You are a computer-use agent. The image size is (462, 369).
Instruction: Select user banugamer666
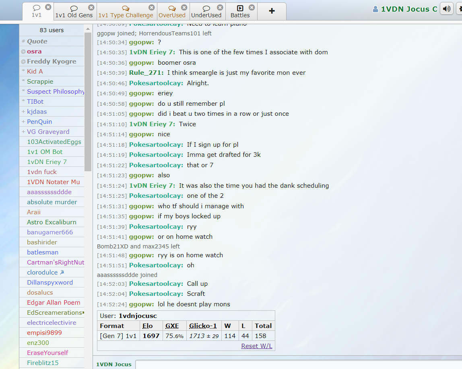tap(52, 232)
